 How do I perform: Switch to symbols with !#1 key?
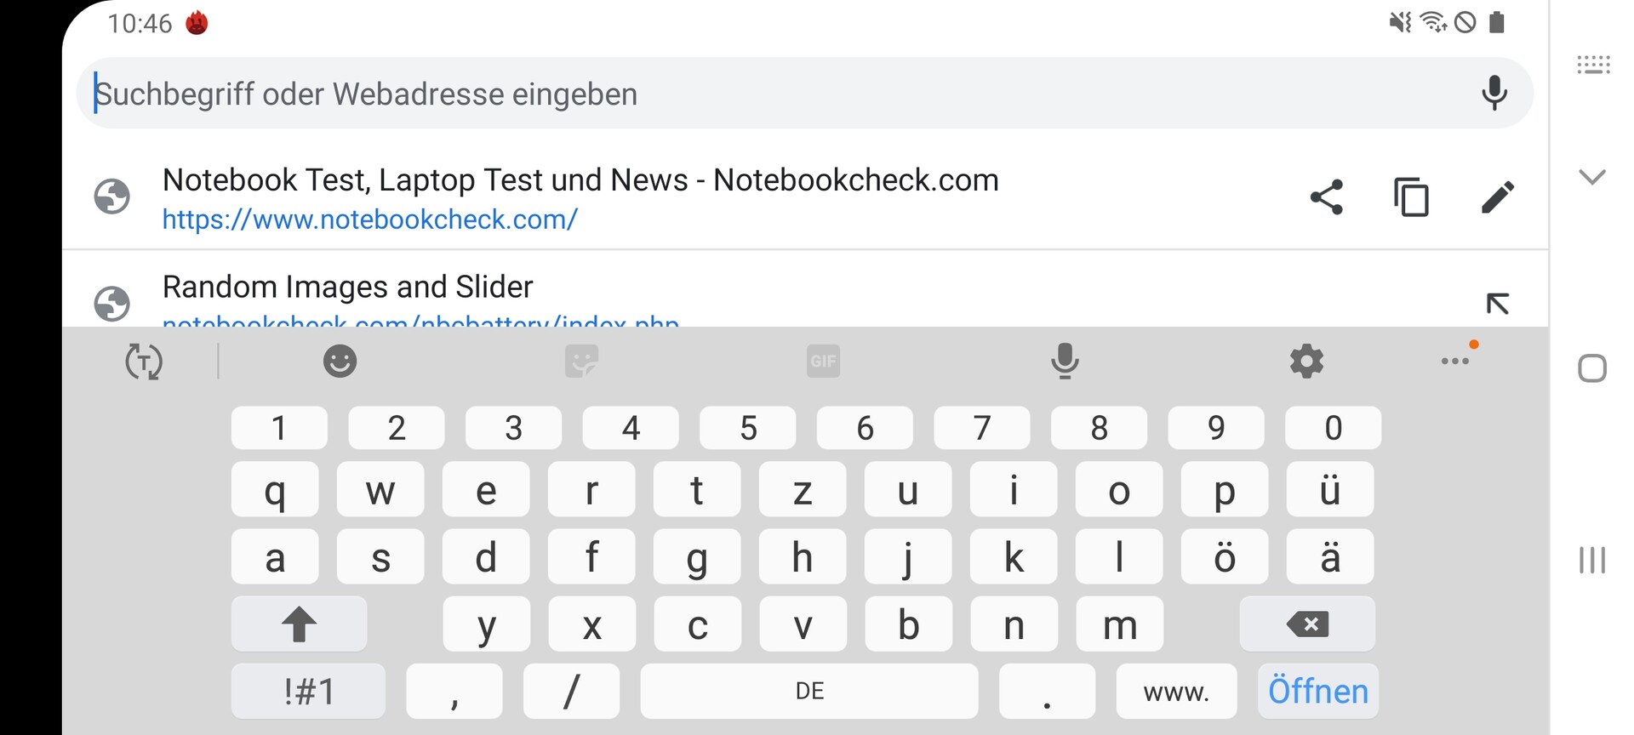click(308, 691)
